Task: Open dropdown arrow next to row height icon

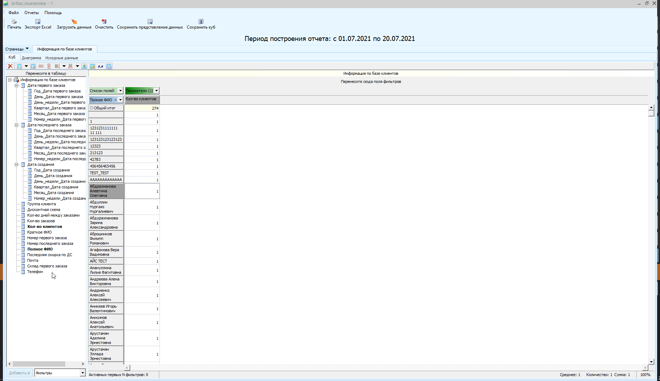Action: coord(64,66)
